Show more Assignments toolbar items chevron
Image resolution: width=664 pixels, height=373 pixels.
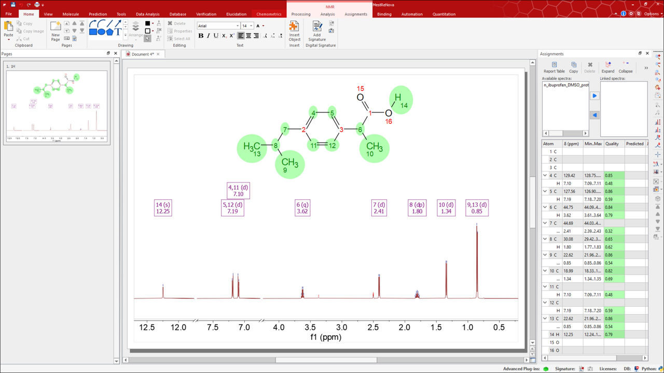tap(646, 67)
